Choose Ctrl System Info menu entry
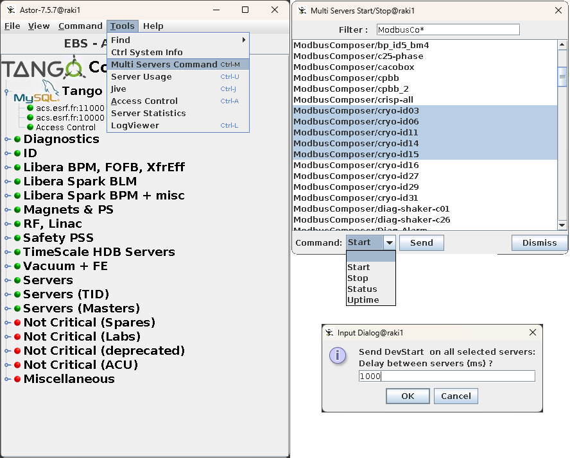This screenshot has width=570, height=458. click(178, 53)
